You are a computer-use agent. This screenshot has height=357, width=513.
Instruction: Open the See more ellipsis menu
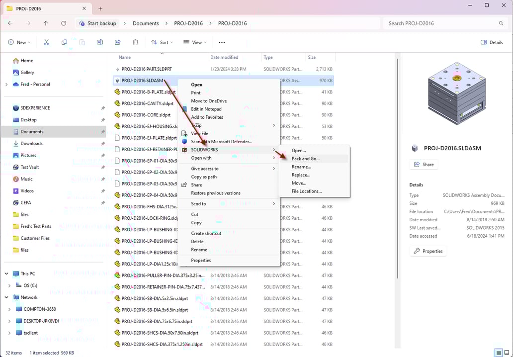coord(222,42)
